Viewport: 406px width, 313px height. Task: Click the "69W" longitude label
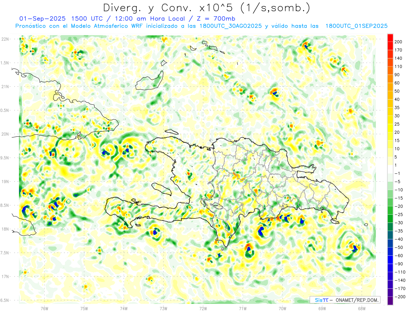pos(322,309)
